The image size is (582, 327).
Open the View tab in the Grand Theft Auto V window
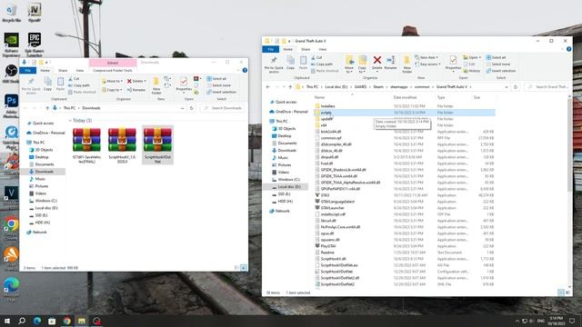pos(323,49)
